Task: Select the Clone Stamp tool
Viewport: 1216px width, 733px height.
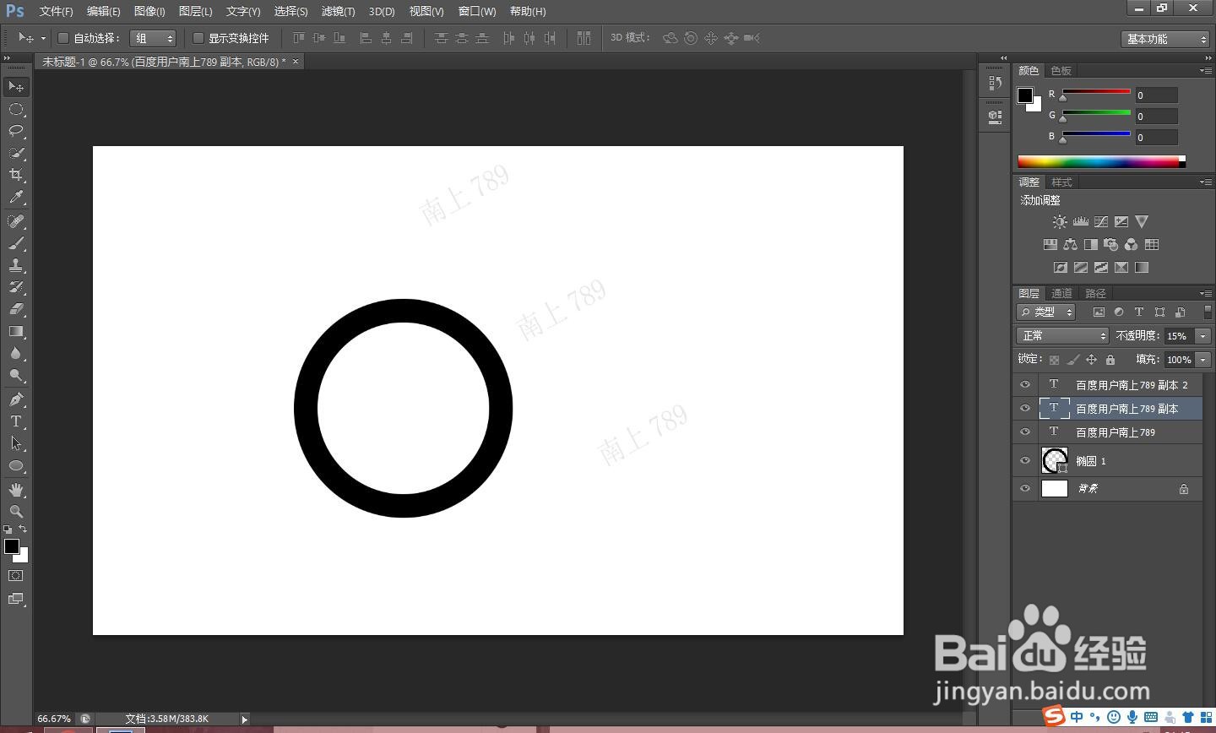Action: click(16, 265)
